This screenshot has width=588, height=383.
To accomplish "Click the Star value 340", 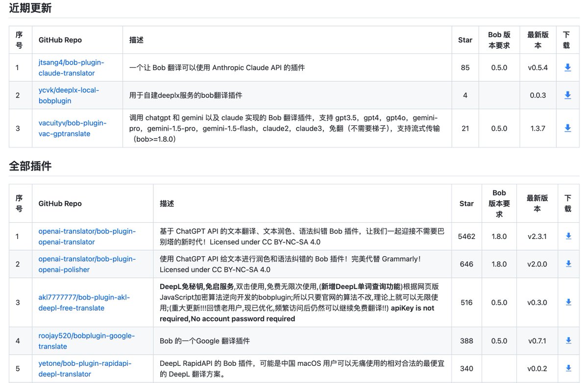I will pyautogui.click(x=466, y=368).
